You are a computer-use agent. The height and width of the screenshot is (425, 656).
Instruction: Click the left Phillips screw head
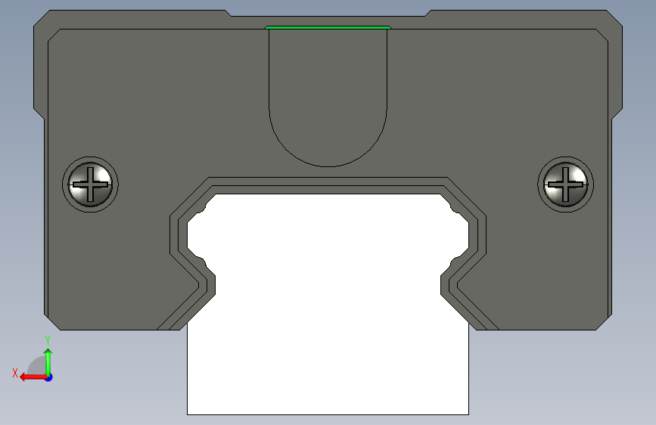coord(90,185)
